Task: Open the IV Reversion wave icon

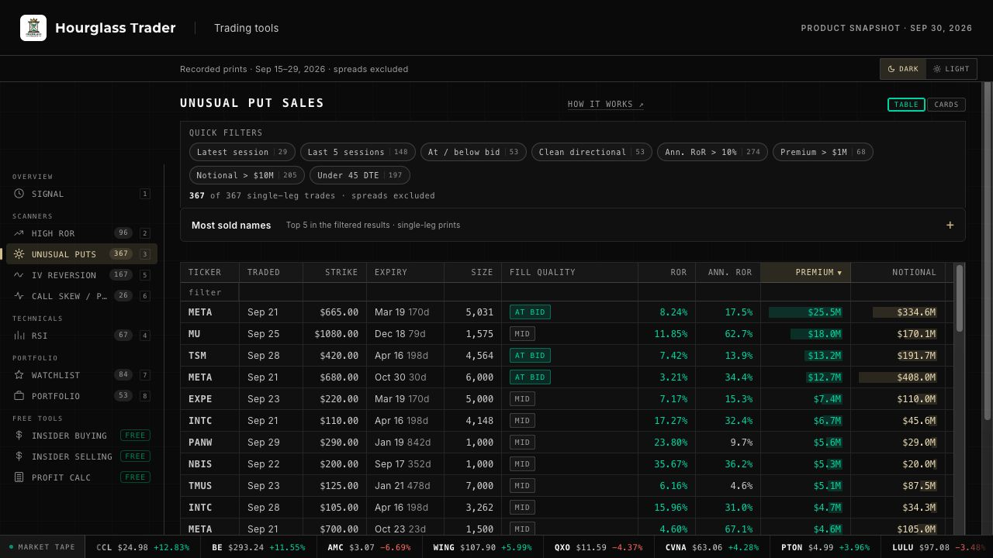Action: pos(19,275)
